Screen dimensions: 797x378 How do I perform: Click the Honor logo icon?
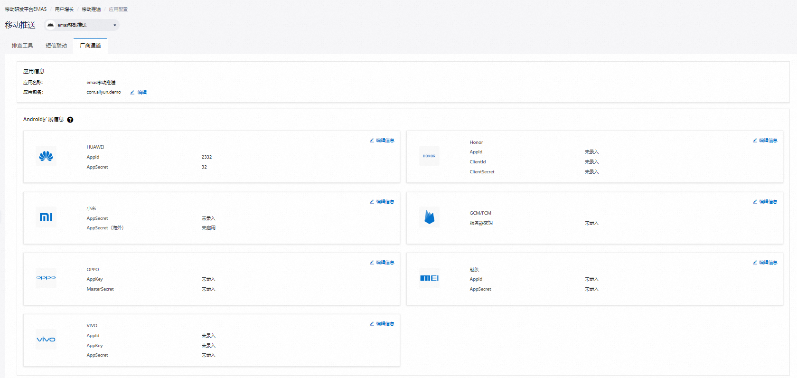point(429,156)
